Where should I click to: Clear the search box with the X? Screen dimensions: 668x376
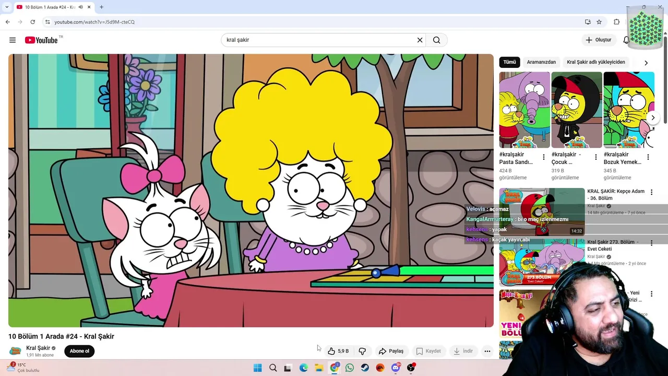[420, 40]
